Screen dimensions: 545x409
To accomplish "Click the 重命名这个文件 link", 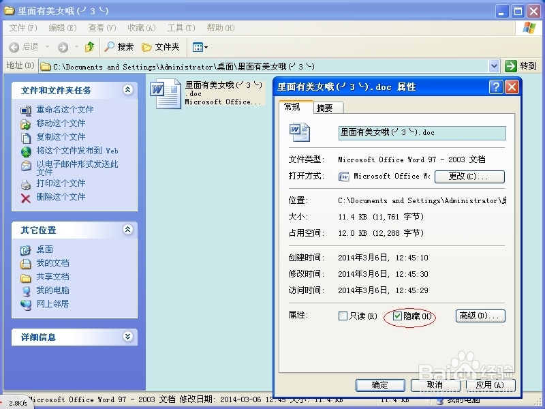I will click(65, 110).
